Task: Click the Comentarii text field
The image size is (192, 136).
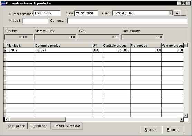Action: pyautogui.click(x=127, y=21)
